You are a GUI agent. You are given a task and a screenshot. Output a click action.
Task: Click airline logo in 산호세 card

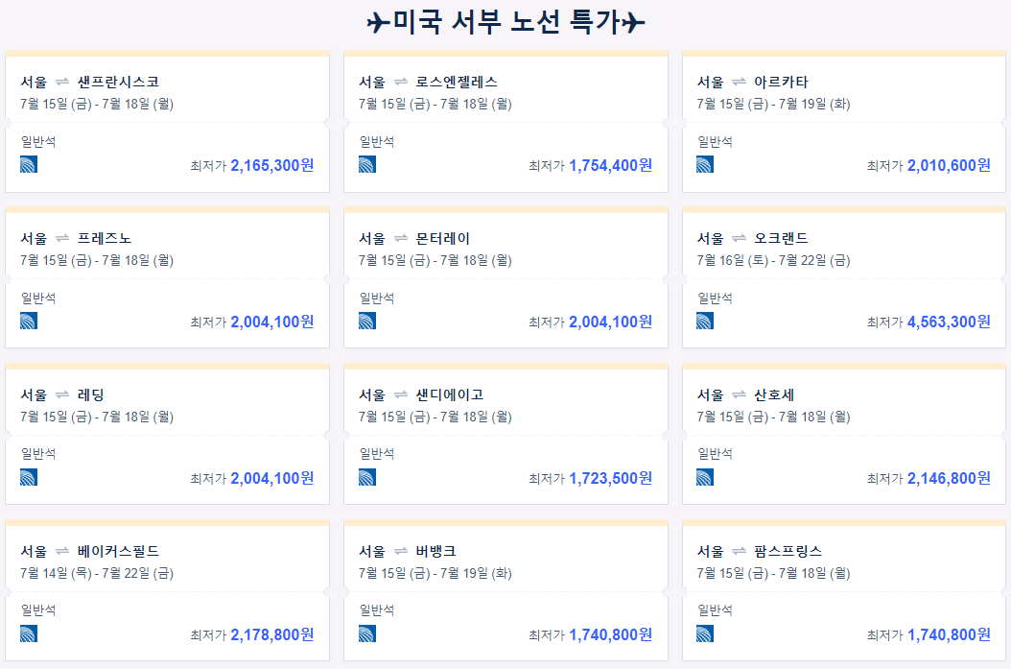tap(705, 477)
